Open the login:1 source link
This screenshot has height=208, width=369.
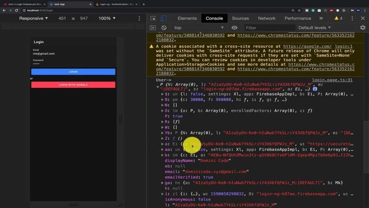click(344, 46)
